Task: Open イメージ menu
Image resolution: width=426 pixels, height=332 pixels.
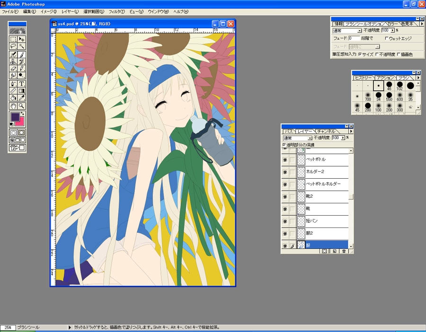Action: (49, 11)
